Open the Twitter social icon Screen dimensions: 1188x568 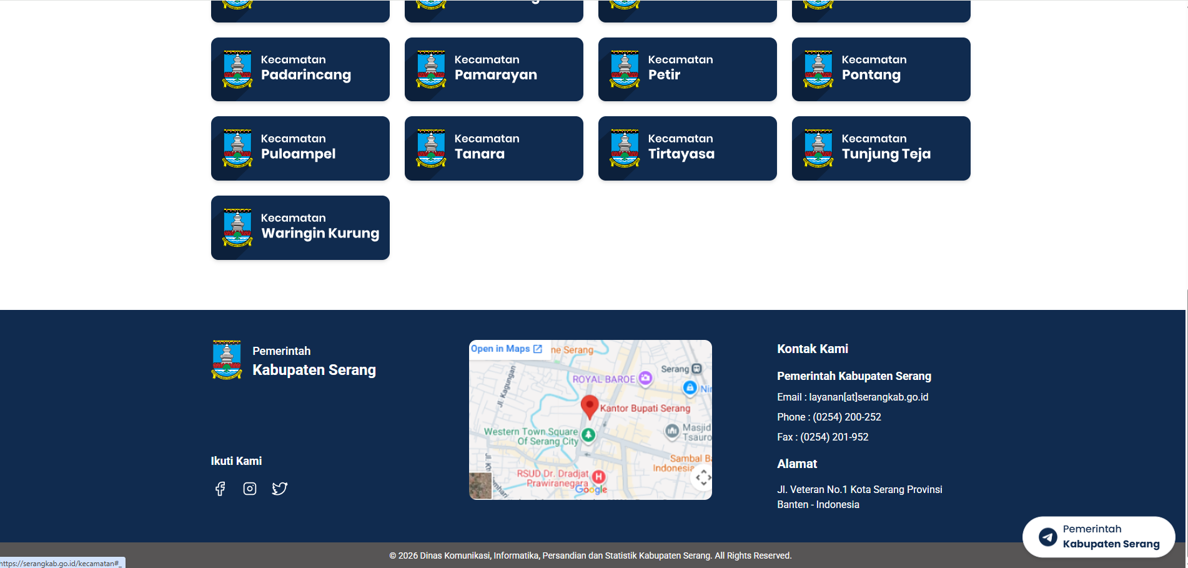coord(280,489)
